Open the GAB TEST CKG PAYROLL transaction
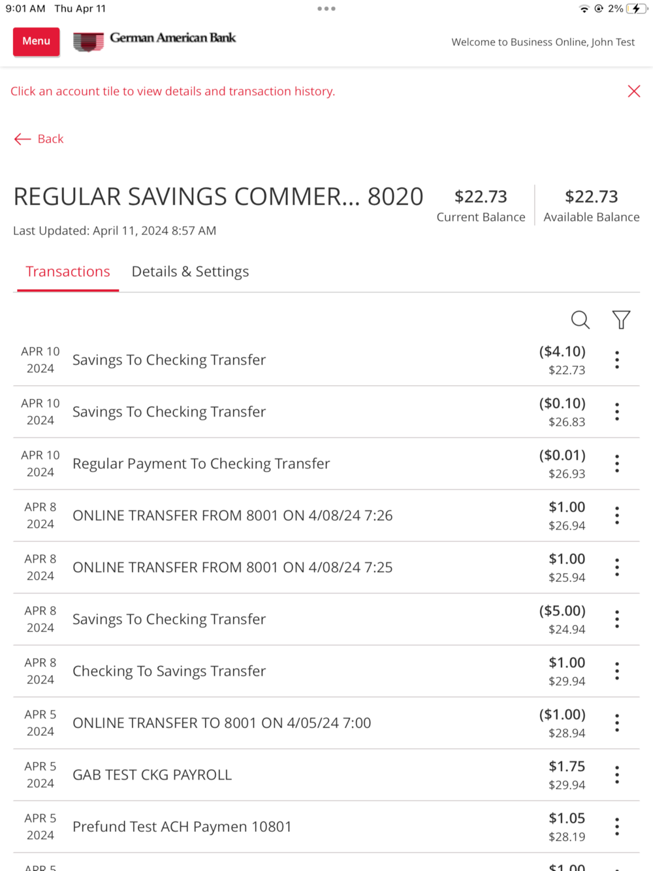This screenshot has height=871, width=653. pos(152,775)
